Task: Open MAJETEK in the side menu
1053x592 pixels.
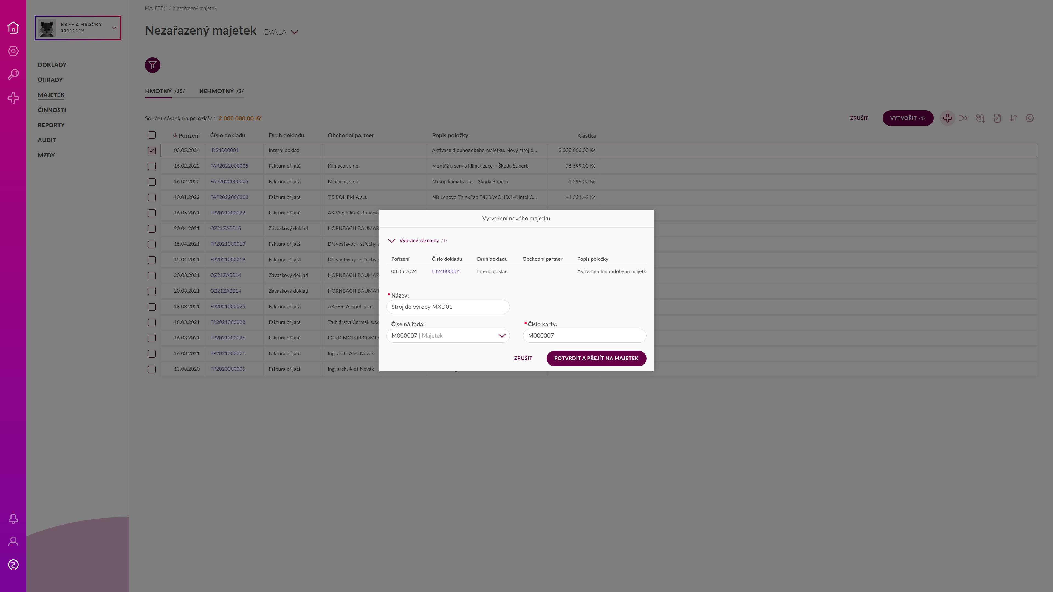Action: pyautogui.click(x=51, y=95)
